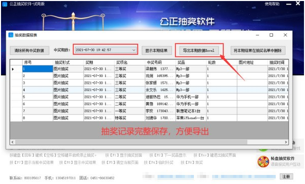Minimize the main 公正抽奖软件 window
Viewport: 305px width, 184px height.
[289, 4]
